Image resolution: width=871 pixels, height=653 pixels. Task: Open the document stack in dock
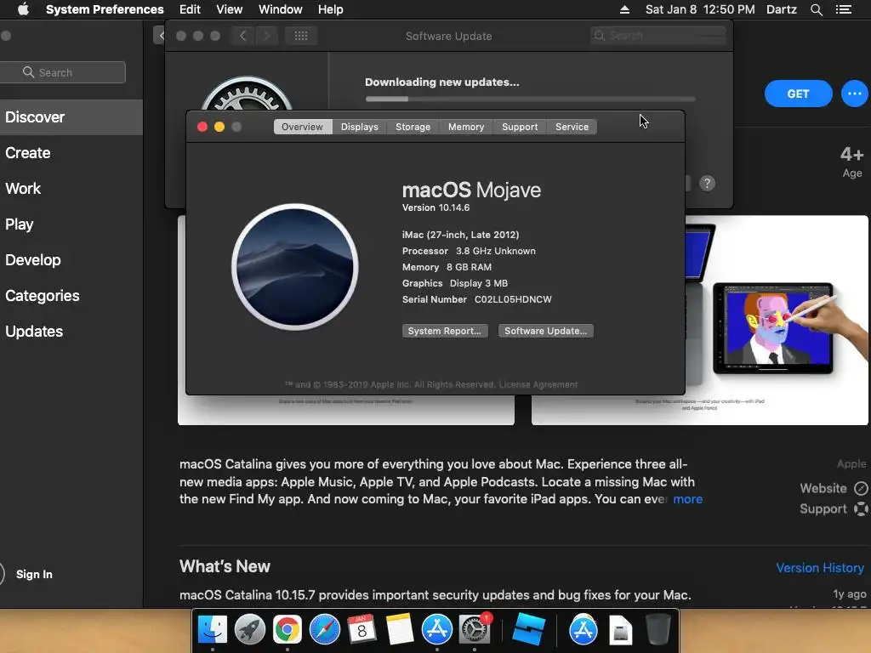click(620, 631)
